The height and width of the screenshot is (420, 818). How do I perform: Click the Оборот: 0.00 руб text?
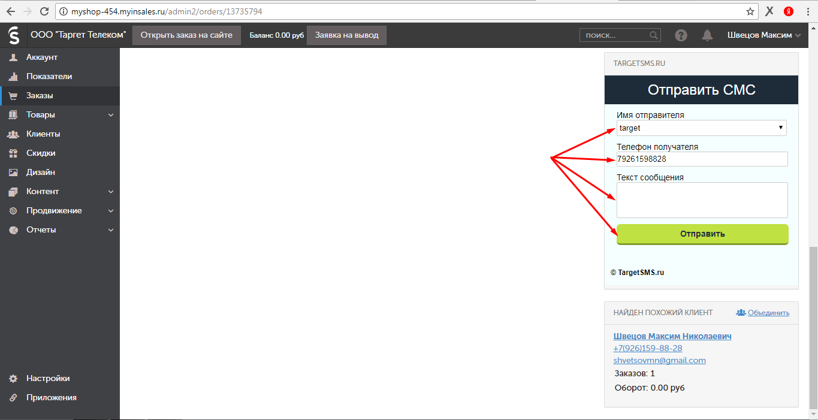[650, 388]
